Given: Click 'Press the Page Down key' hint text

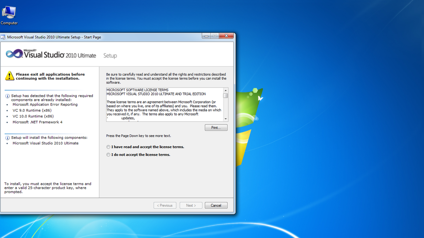Looking at the screenshot, I should pos(138,136).
